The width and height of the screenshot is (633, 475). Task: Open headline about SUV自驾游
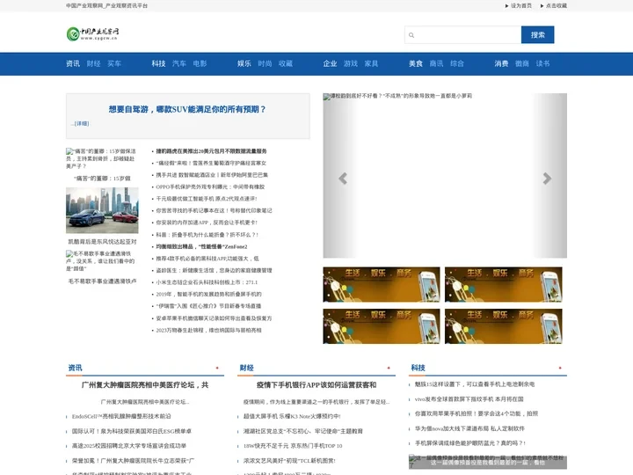(187, 109)
